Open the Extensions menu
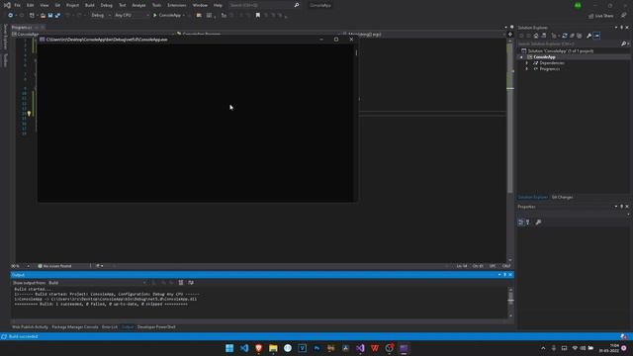Screen dimensions: 633x356 (177, 5)
